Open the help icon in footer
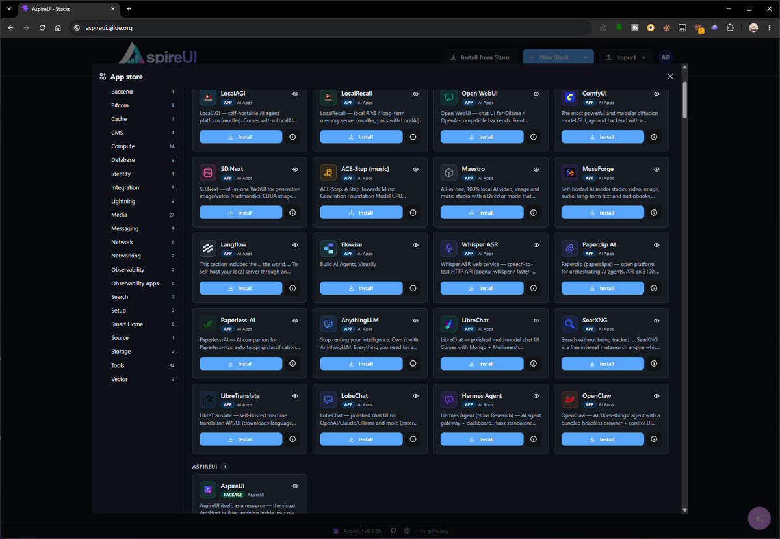 (407, 531)
